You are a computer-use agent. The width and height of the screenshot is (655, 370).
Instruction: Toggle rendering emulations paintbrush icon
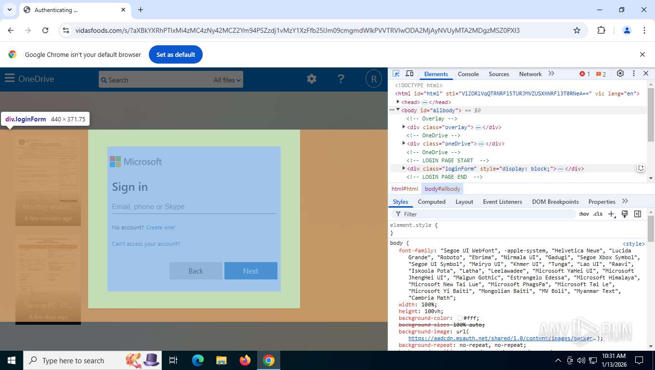pos(625,214)
